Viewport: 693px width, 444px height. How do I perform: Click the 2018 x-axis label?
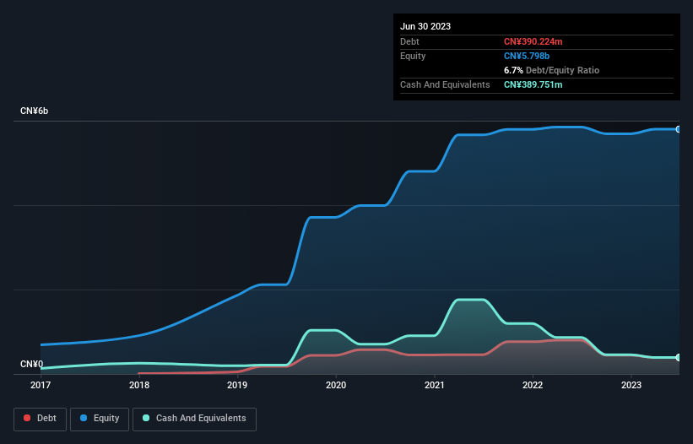(x=139, y=385)
